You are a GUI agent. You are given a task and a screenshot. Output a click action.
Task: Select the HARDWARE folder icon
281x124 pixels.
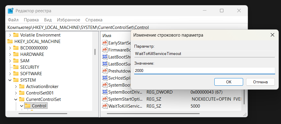point(16,54)
